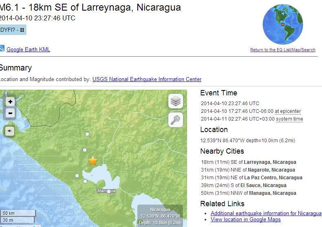Download the Google Earth KML file
322x227 pixels.
point(28,50)
